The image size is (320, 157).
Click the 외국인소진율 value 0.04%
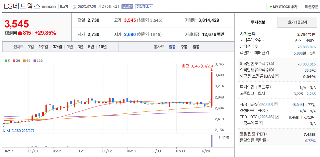click(x=310, y=77)
